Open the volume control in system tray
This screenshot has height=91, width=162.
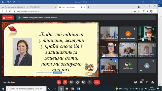tap(134, 89)
